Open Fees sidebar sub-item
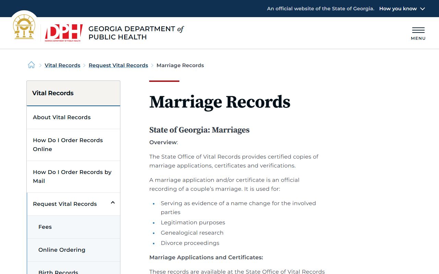 tap(74, 227)
